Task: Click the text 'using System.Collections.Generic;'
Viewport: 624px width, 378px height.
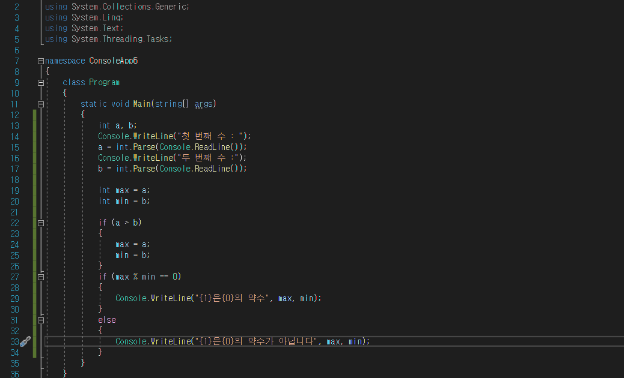Action: click(117, 7)
